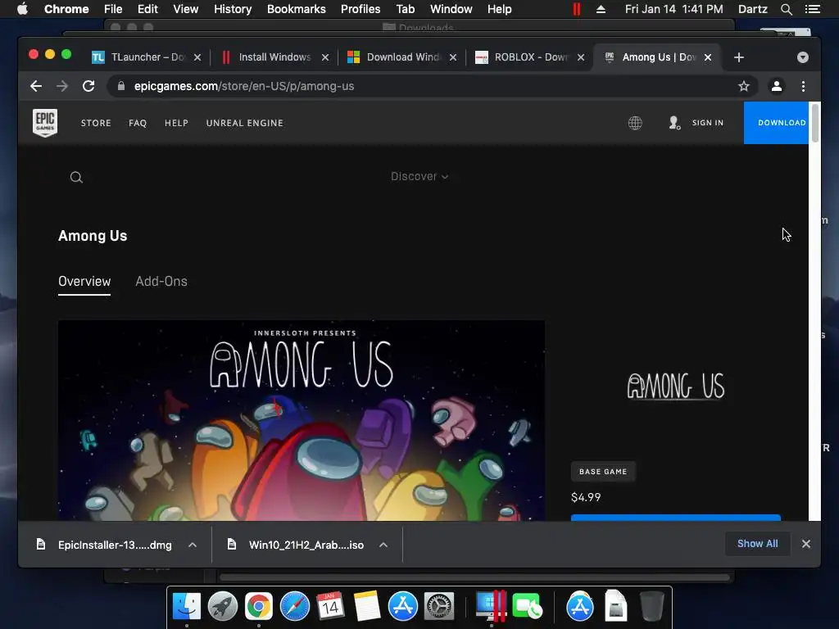The image size is (839, 629).
Task: Click the blue DOWNLOAD button
Action: 777,123
